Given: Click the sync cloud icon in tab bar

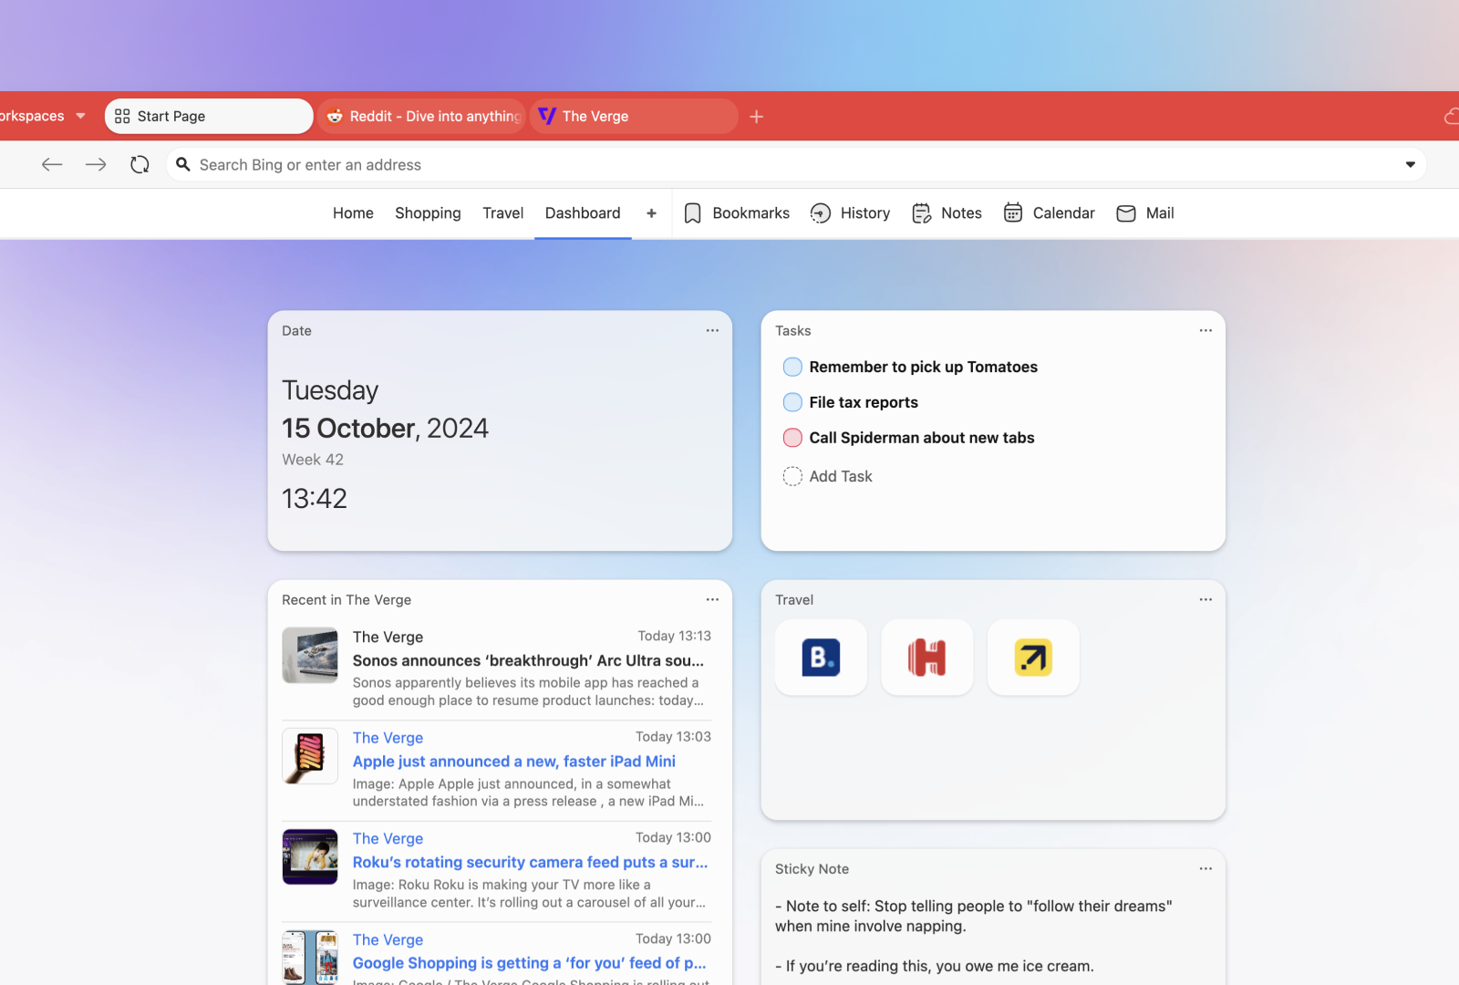Looking at the screenshot, I should 1452,117.
